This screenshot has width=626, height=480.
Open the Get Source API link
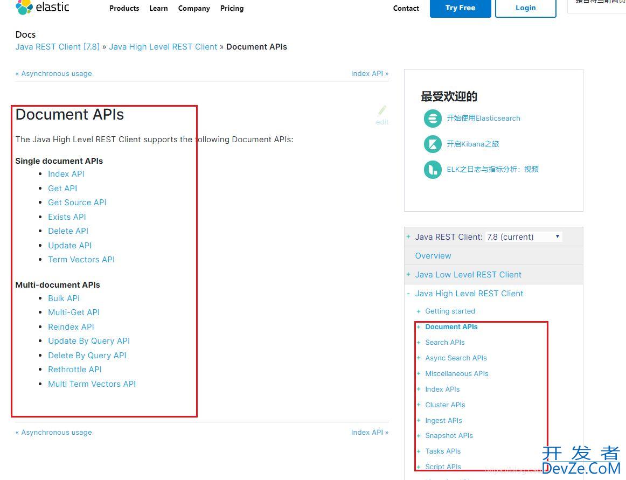tap(77, 203)
